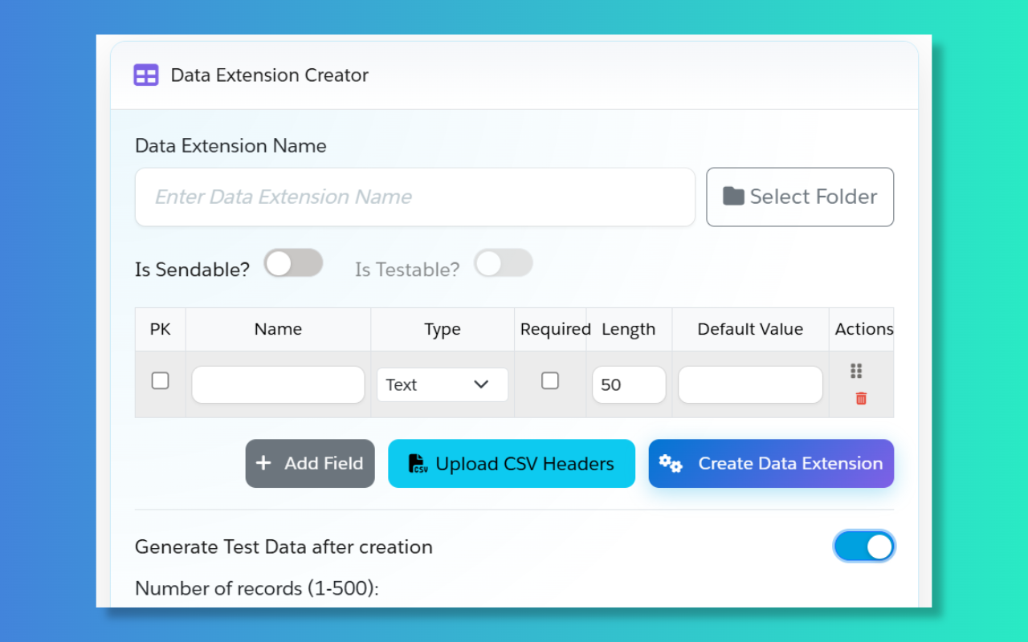Click the Default Value input field
Viewport: 1028px width, 642px height.
pos(750,384)
